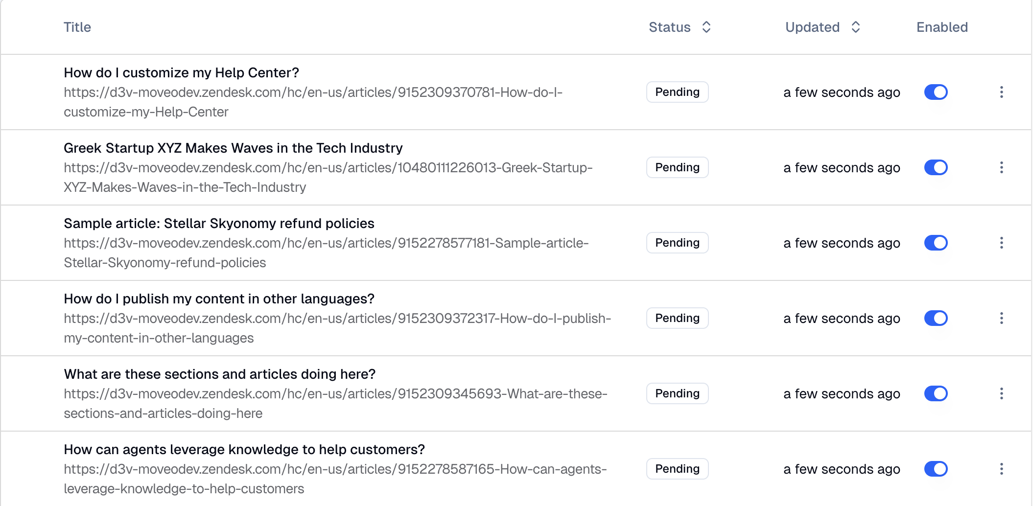The width and height of the screenshot is (1033, 506).
Task: Open the What-are-these-sections-and-articles URL
Action: click(335, 403)
